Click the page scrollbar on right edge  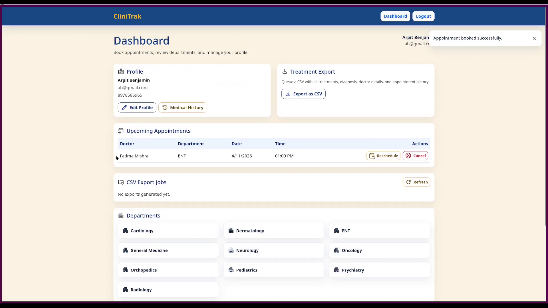pyautogui.click(x=546, y=116)
